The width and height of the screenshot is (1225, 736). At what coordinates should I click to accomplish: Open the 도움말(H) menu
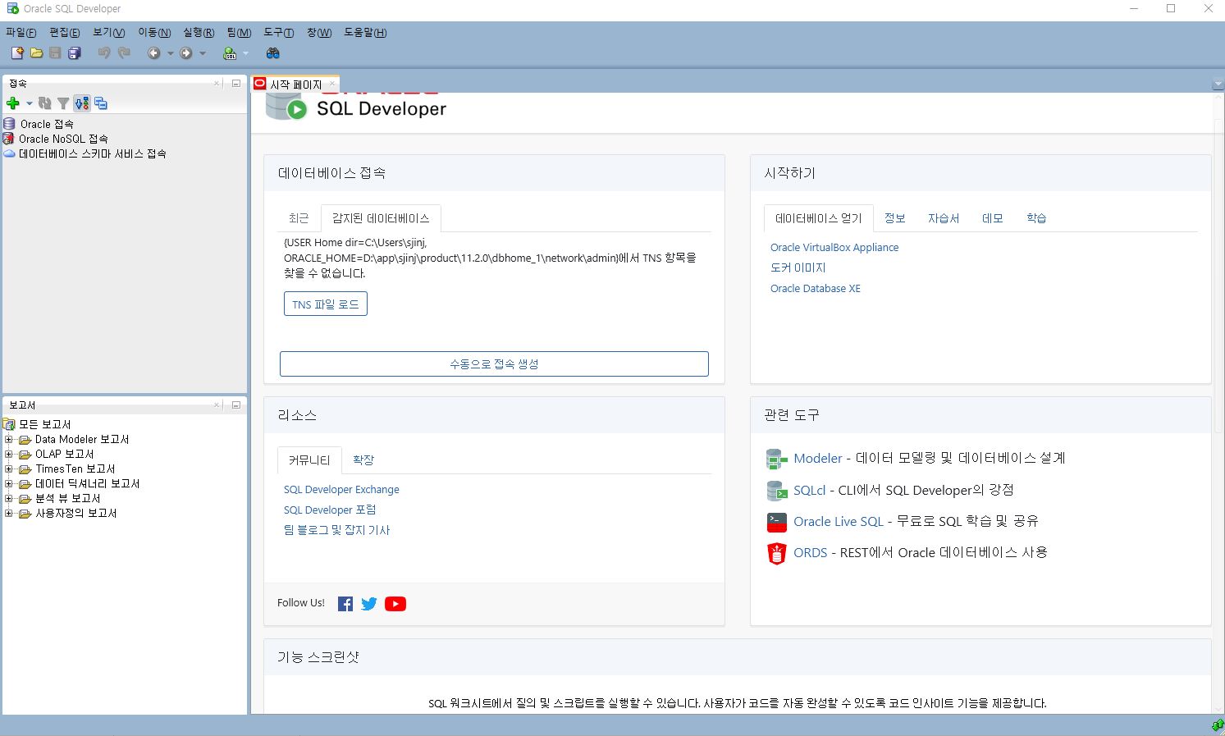click(365, 33)
